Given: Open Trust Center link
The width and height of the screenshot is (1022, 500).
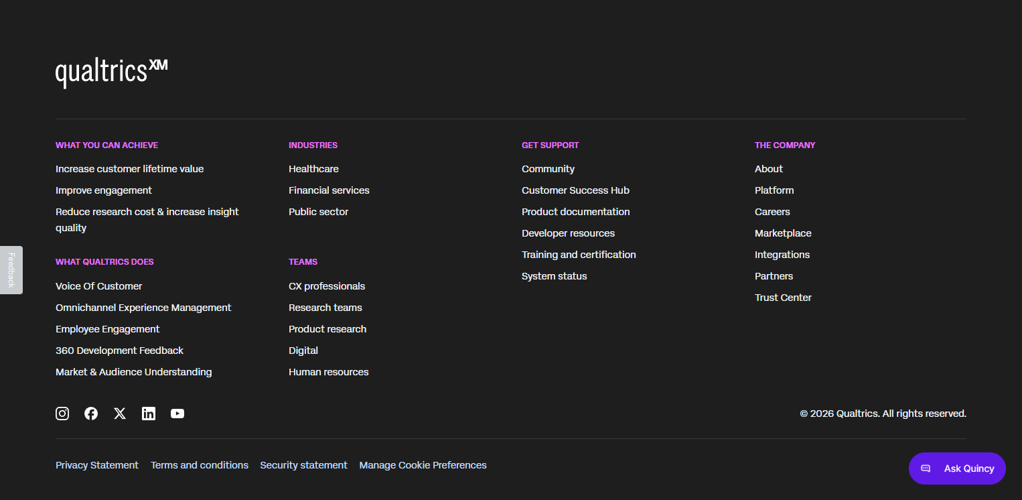Looking at the screenshot, I should (783, 298).
